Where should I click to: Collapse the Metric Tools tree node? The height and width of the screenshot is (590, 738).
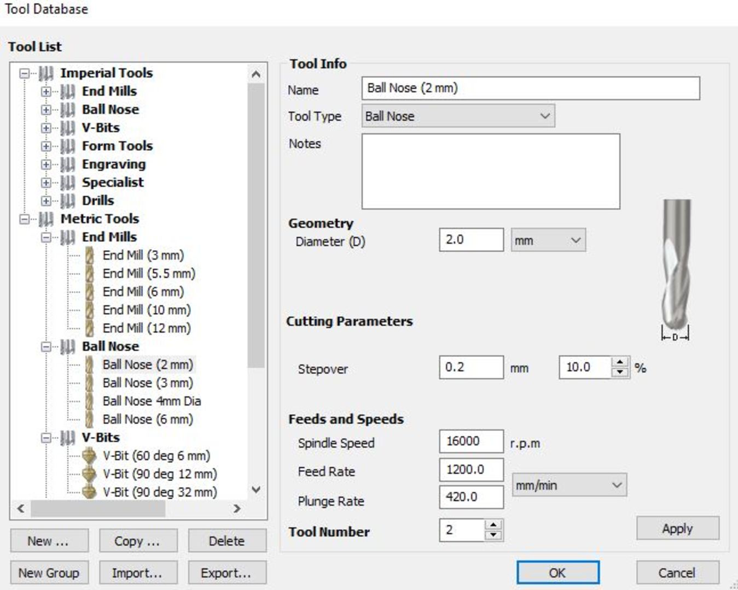[x=25, y=219]
